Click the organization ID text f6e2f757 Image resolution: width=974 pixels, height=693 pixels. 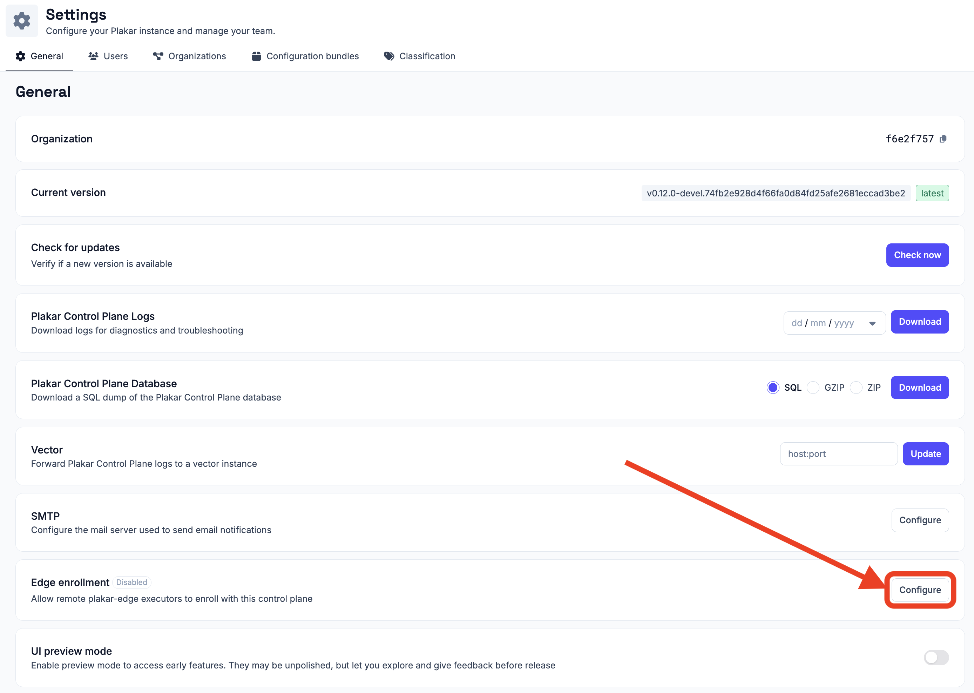coord(909,139)
